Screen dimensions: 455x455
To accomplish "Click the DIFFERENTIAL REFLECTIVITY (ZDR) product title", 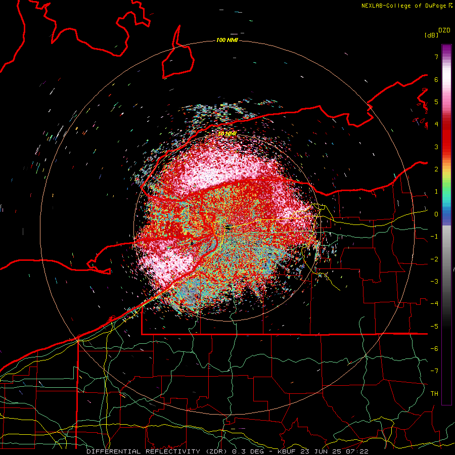I will click(x=158, y=451).
